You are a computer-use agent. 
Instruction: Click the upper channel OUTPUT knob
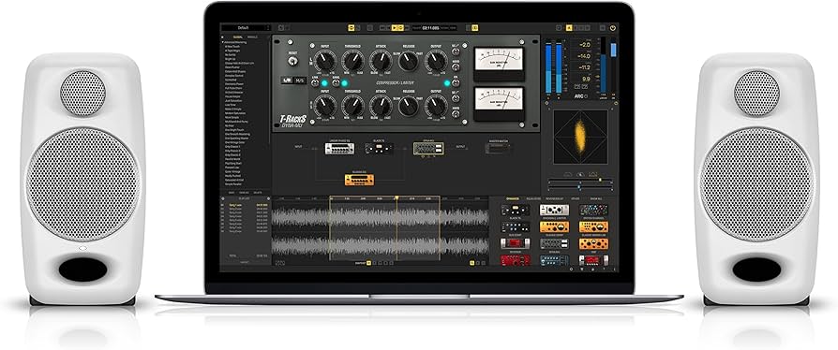click(x=436, y=62)
